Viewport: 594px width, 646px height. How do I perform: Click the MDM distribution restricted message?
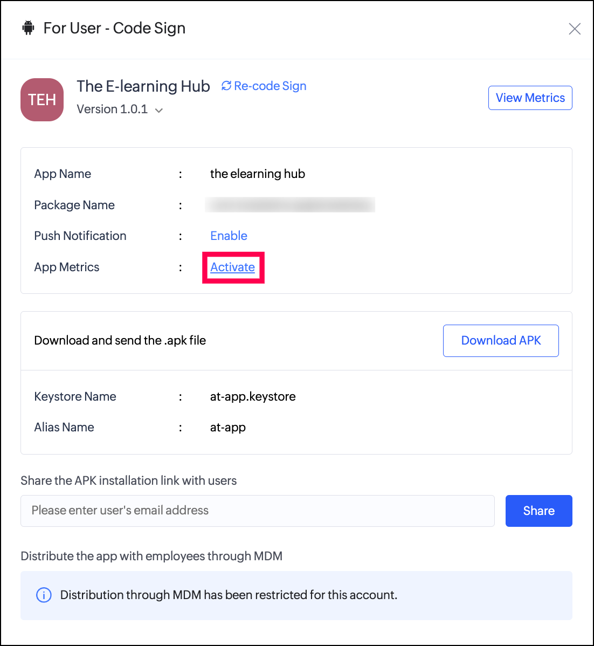pos(229,595)
